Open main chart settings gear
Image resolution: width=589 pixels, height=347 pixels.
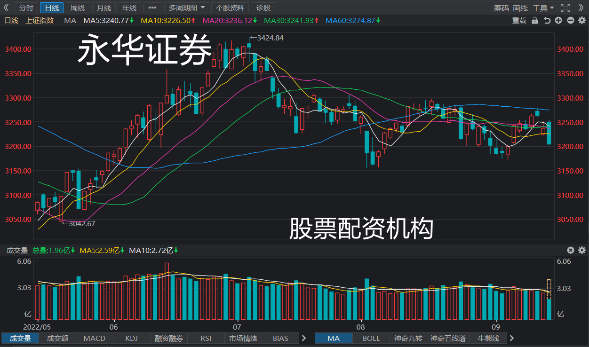pos(581,21)
